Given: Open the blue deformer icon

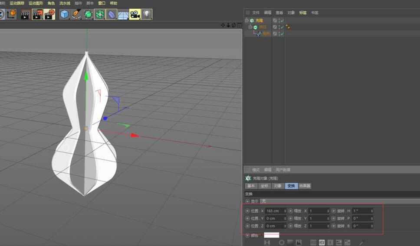Looking at the screenshot, I should click(x=112, y=14).
